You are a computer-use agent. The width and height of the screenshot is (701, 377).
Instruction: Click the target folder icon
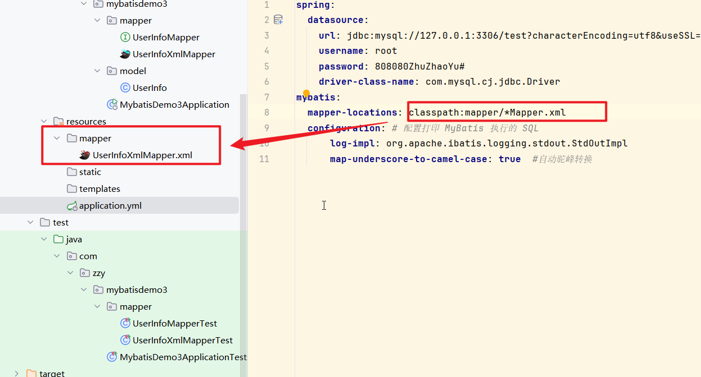point(31,374)
